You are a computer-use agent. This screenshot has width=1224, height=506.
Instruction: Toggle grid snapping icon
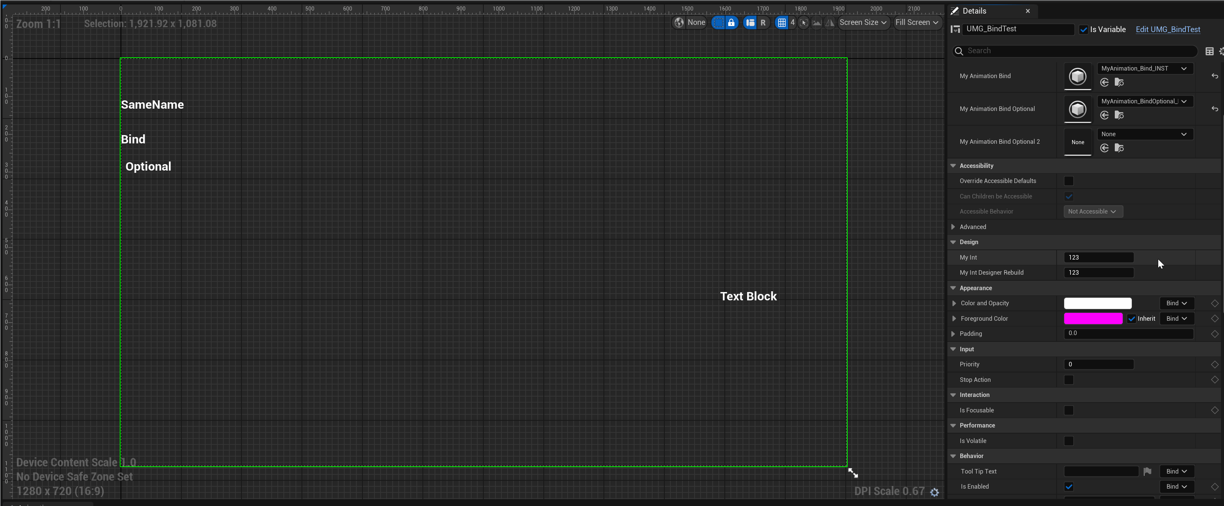781,22
